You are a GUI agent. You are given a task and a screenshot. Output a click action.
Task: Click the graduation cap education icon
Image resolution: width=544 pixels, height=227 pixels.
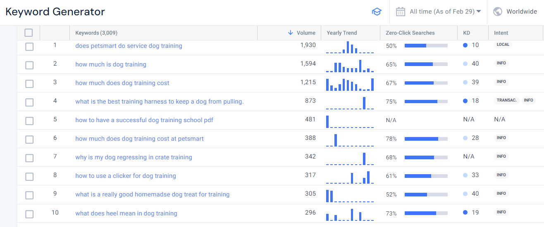377,12
